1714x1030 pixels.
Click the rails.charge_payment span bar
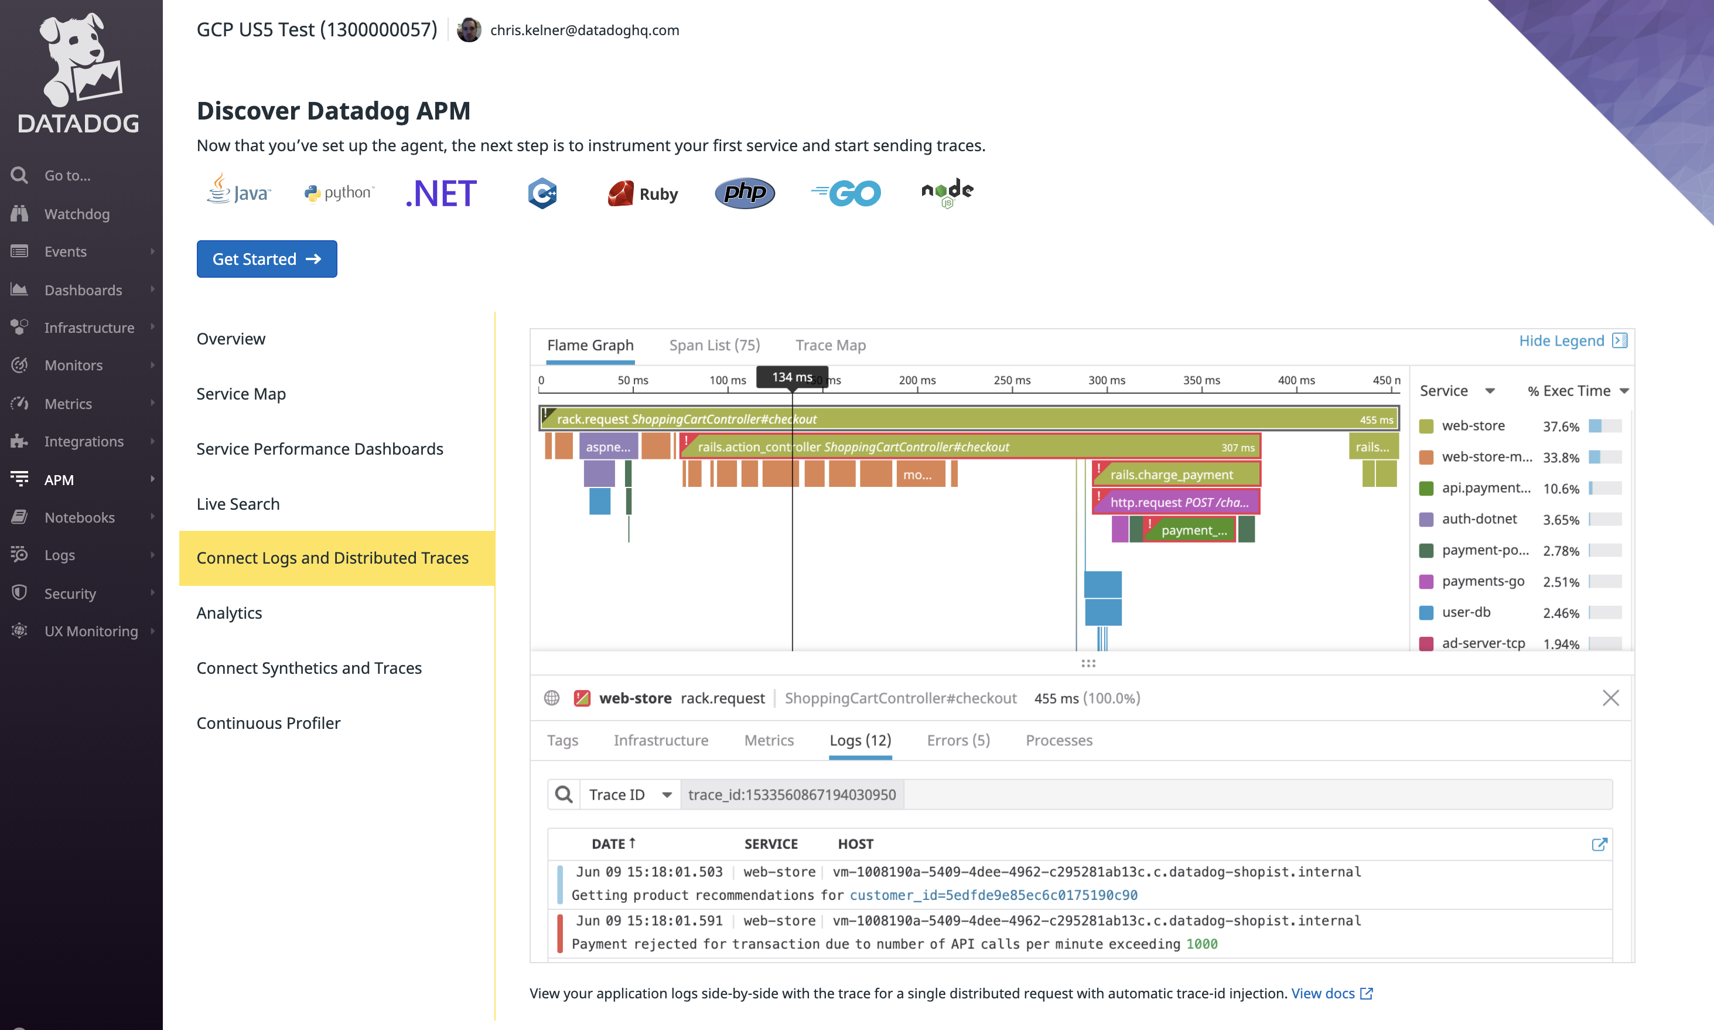click(1176, 474)
